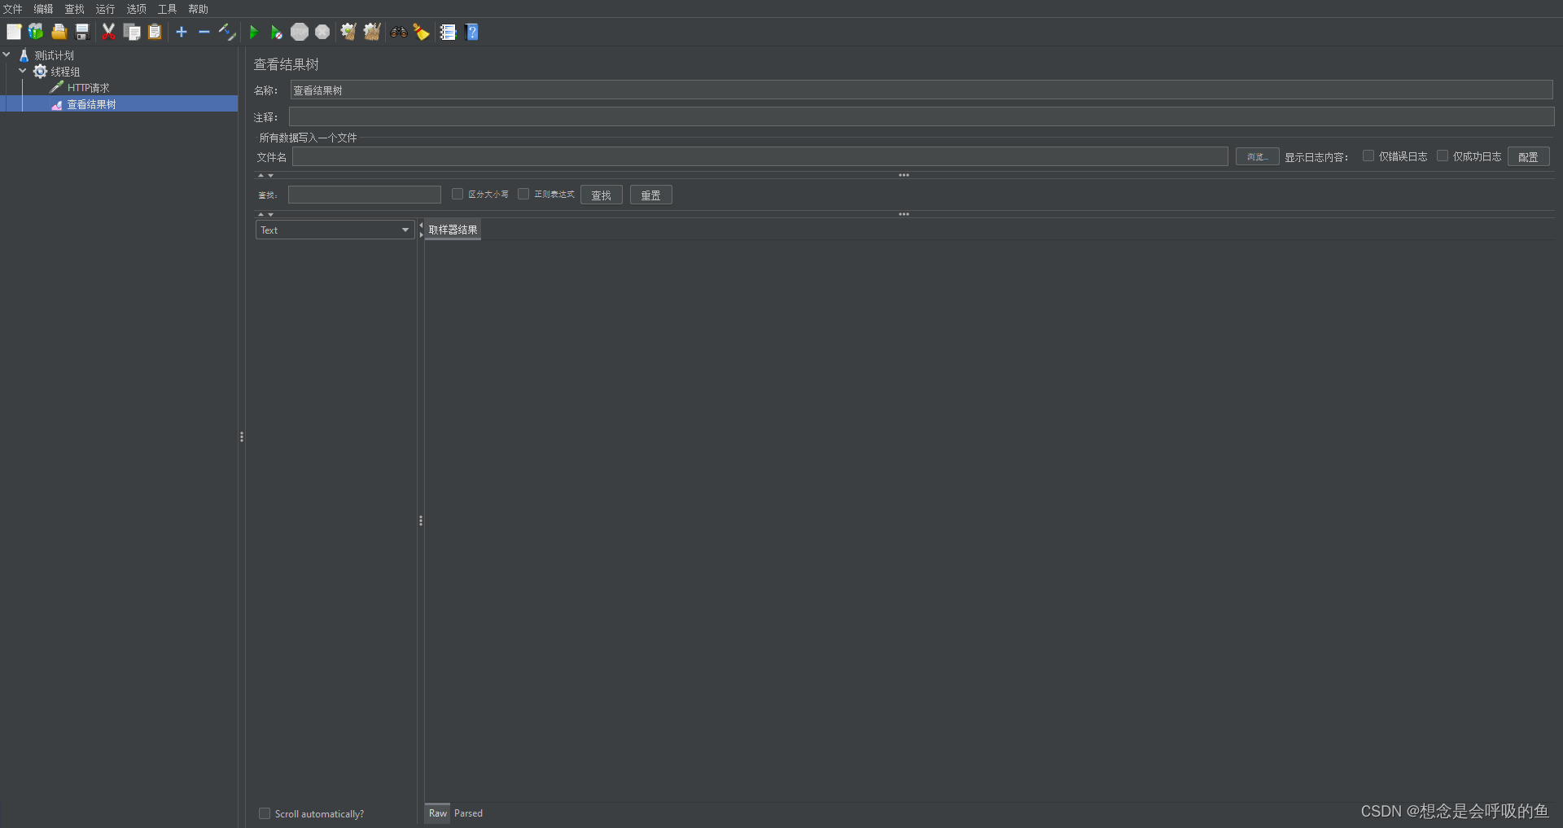The image size is (1563, 828).
Task: Click collapse arrows above Text dropdown
Action: coord(266,214)
